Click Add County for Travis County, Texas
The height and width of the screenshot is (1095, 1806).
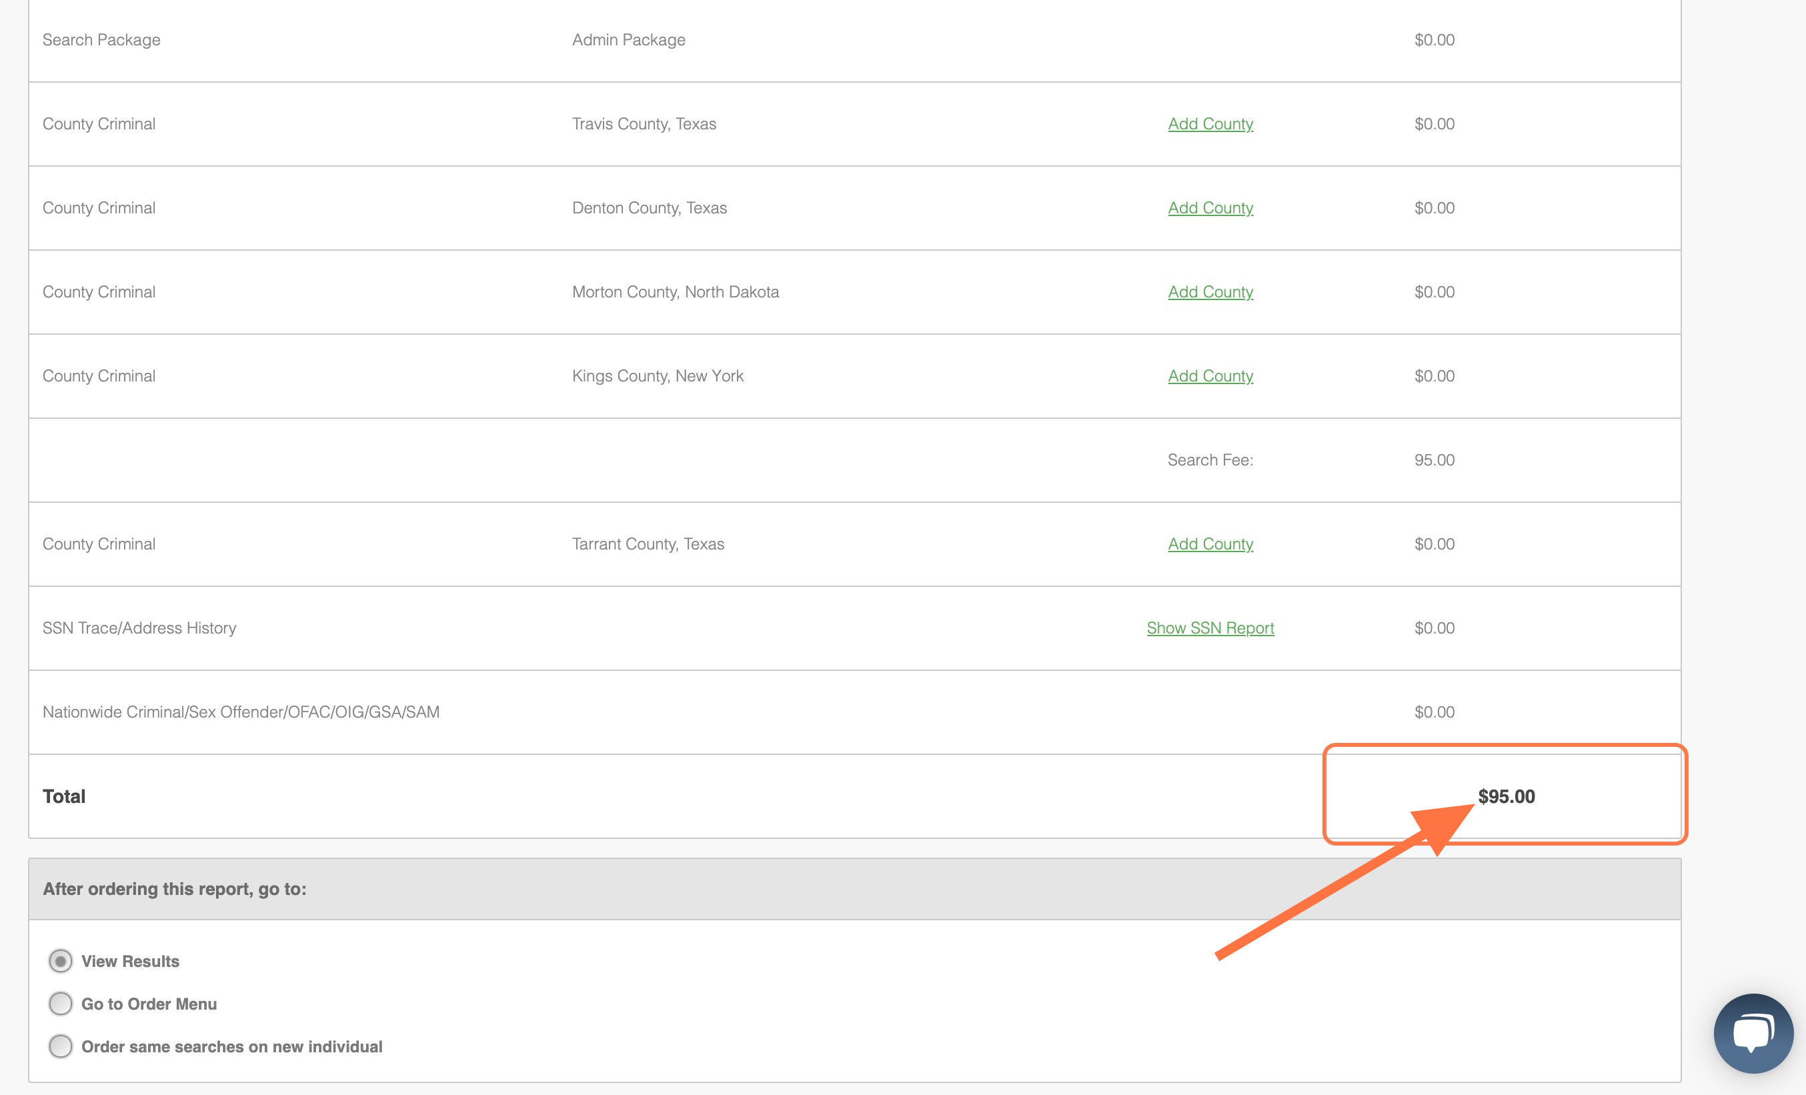pyautogui.click(x=1210, y=124)
